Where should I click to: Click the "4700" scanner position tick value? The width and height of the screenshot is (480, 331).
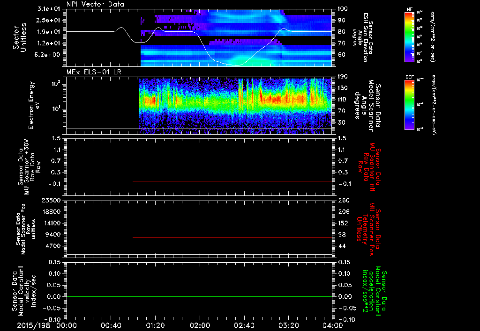tap(52, 246)
